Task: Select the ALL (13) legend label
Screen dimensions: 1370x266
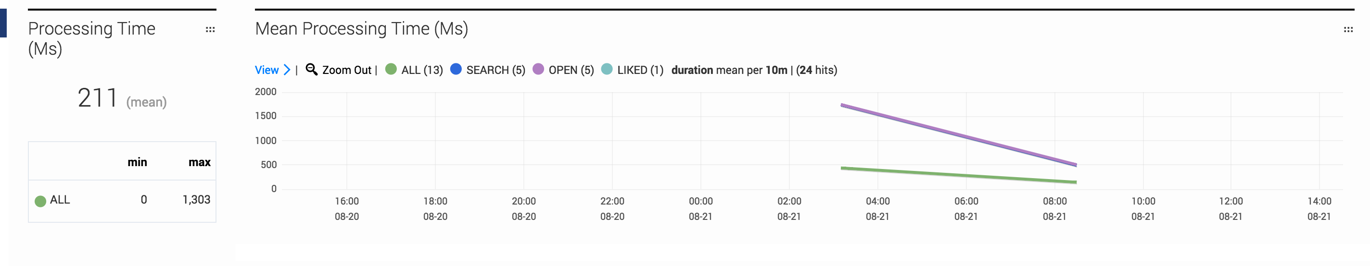Action: click(422, 70)
